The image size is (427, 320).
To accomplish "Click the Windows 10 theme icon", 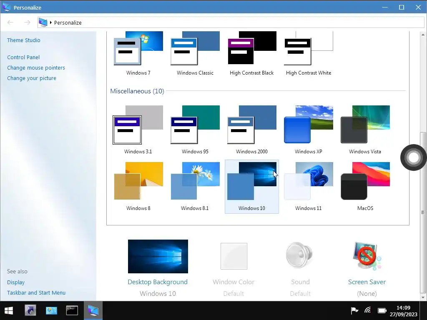I will click(x=252, y=181).
